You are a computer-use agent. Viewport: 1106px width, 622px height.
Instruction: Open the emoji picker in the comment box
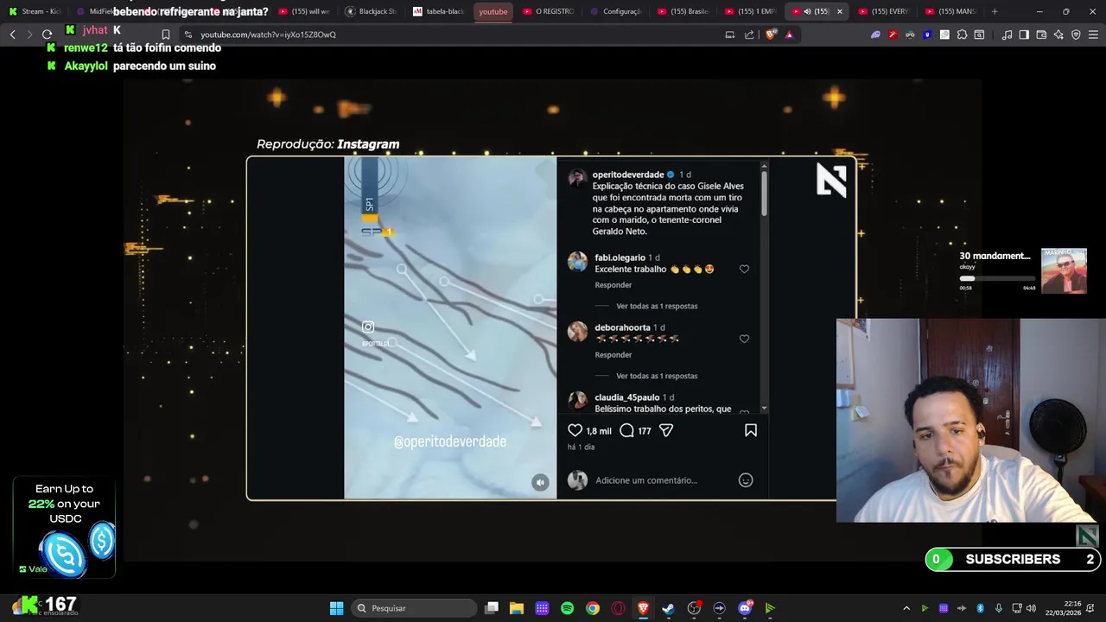(x=746, y=480)
